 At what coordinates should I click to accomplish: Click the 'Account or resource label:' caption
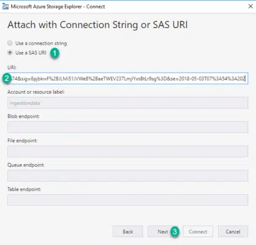point(36,92)
